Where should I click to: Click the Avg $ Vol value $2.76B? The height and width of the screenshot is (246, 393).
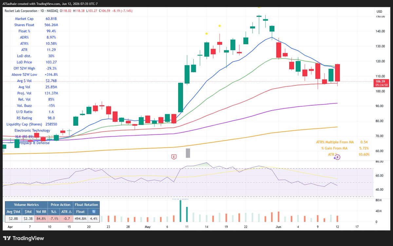click(51, 81)
